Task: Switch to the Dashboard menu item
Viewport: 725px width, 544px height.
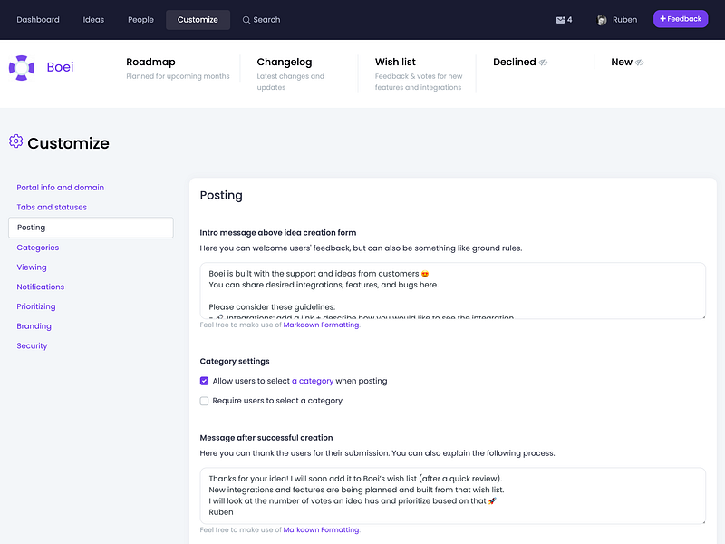Action: (37, 19)
